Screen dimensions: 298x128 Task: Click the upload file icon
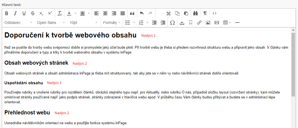click(x=182, y=23)
